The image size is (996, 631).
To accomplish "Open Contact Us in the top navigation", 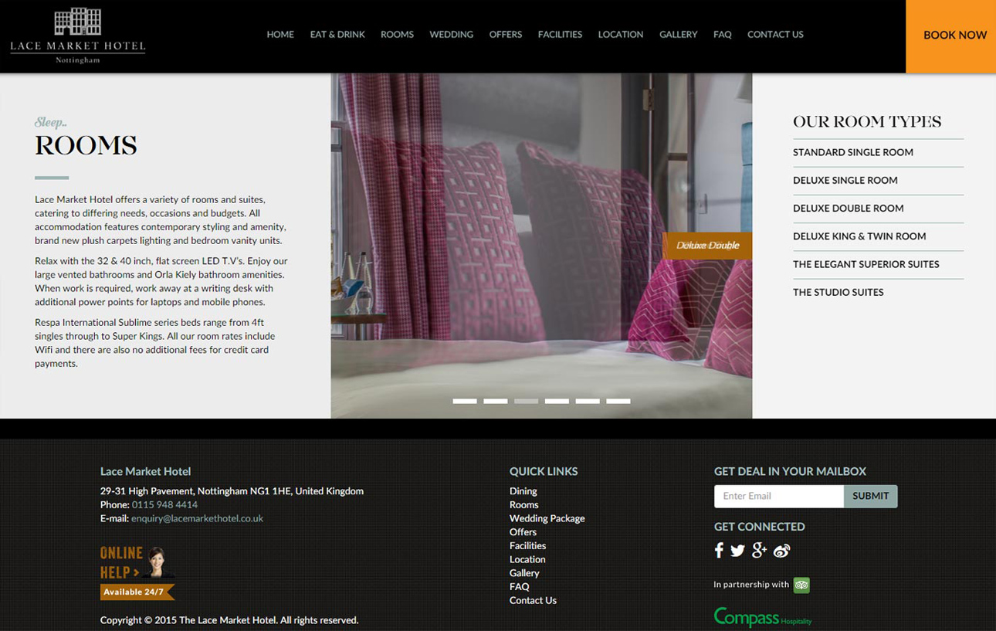I will coord(775,35).
